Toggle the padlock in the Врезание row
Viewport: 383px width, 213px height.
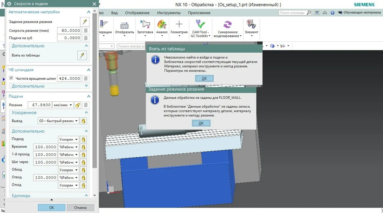[x=83, y=147]
